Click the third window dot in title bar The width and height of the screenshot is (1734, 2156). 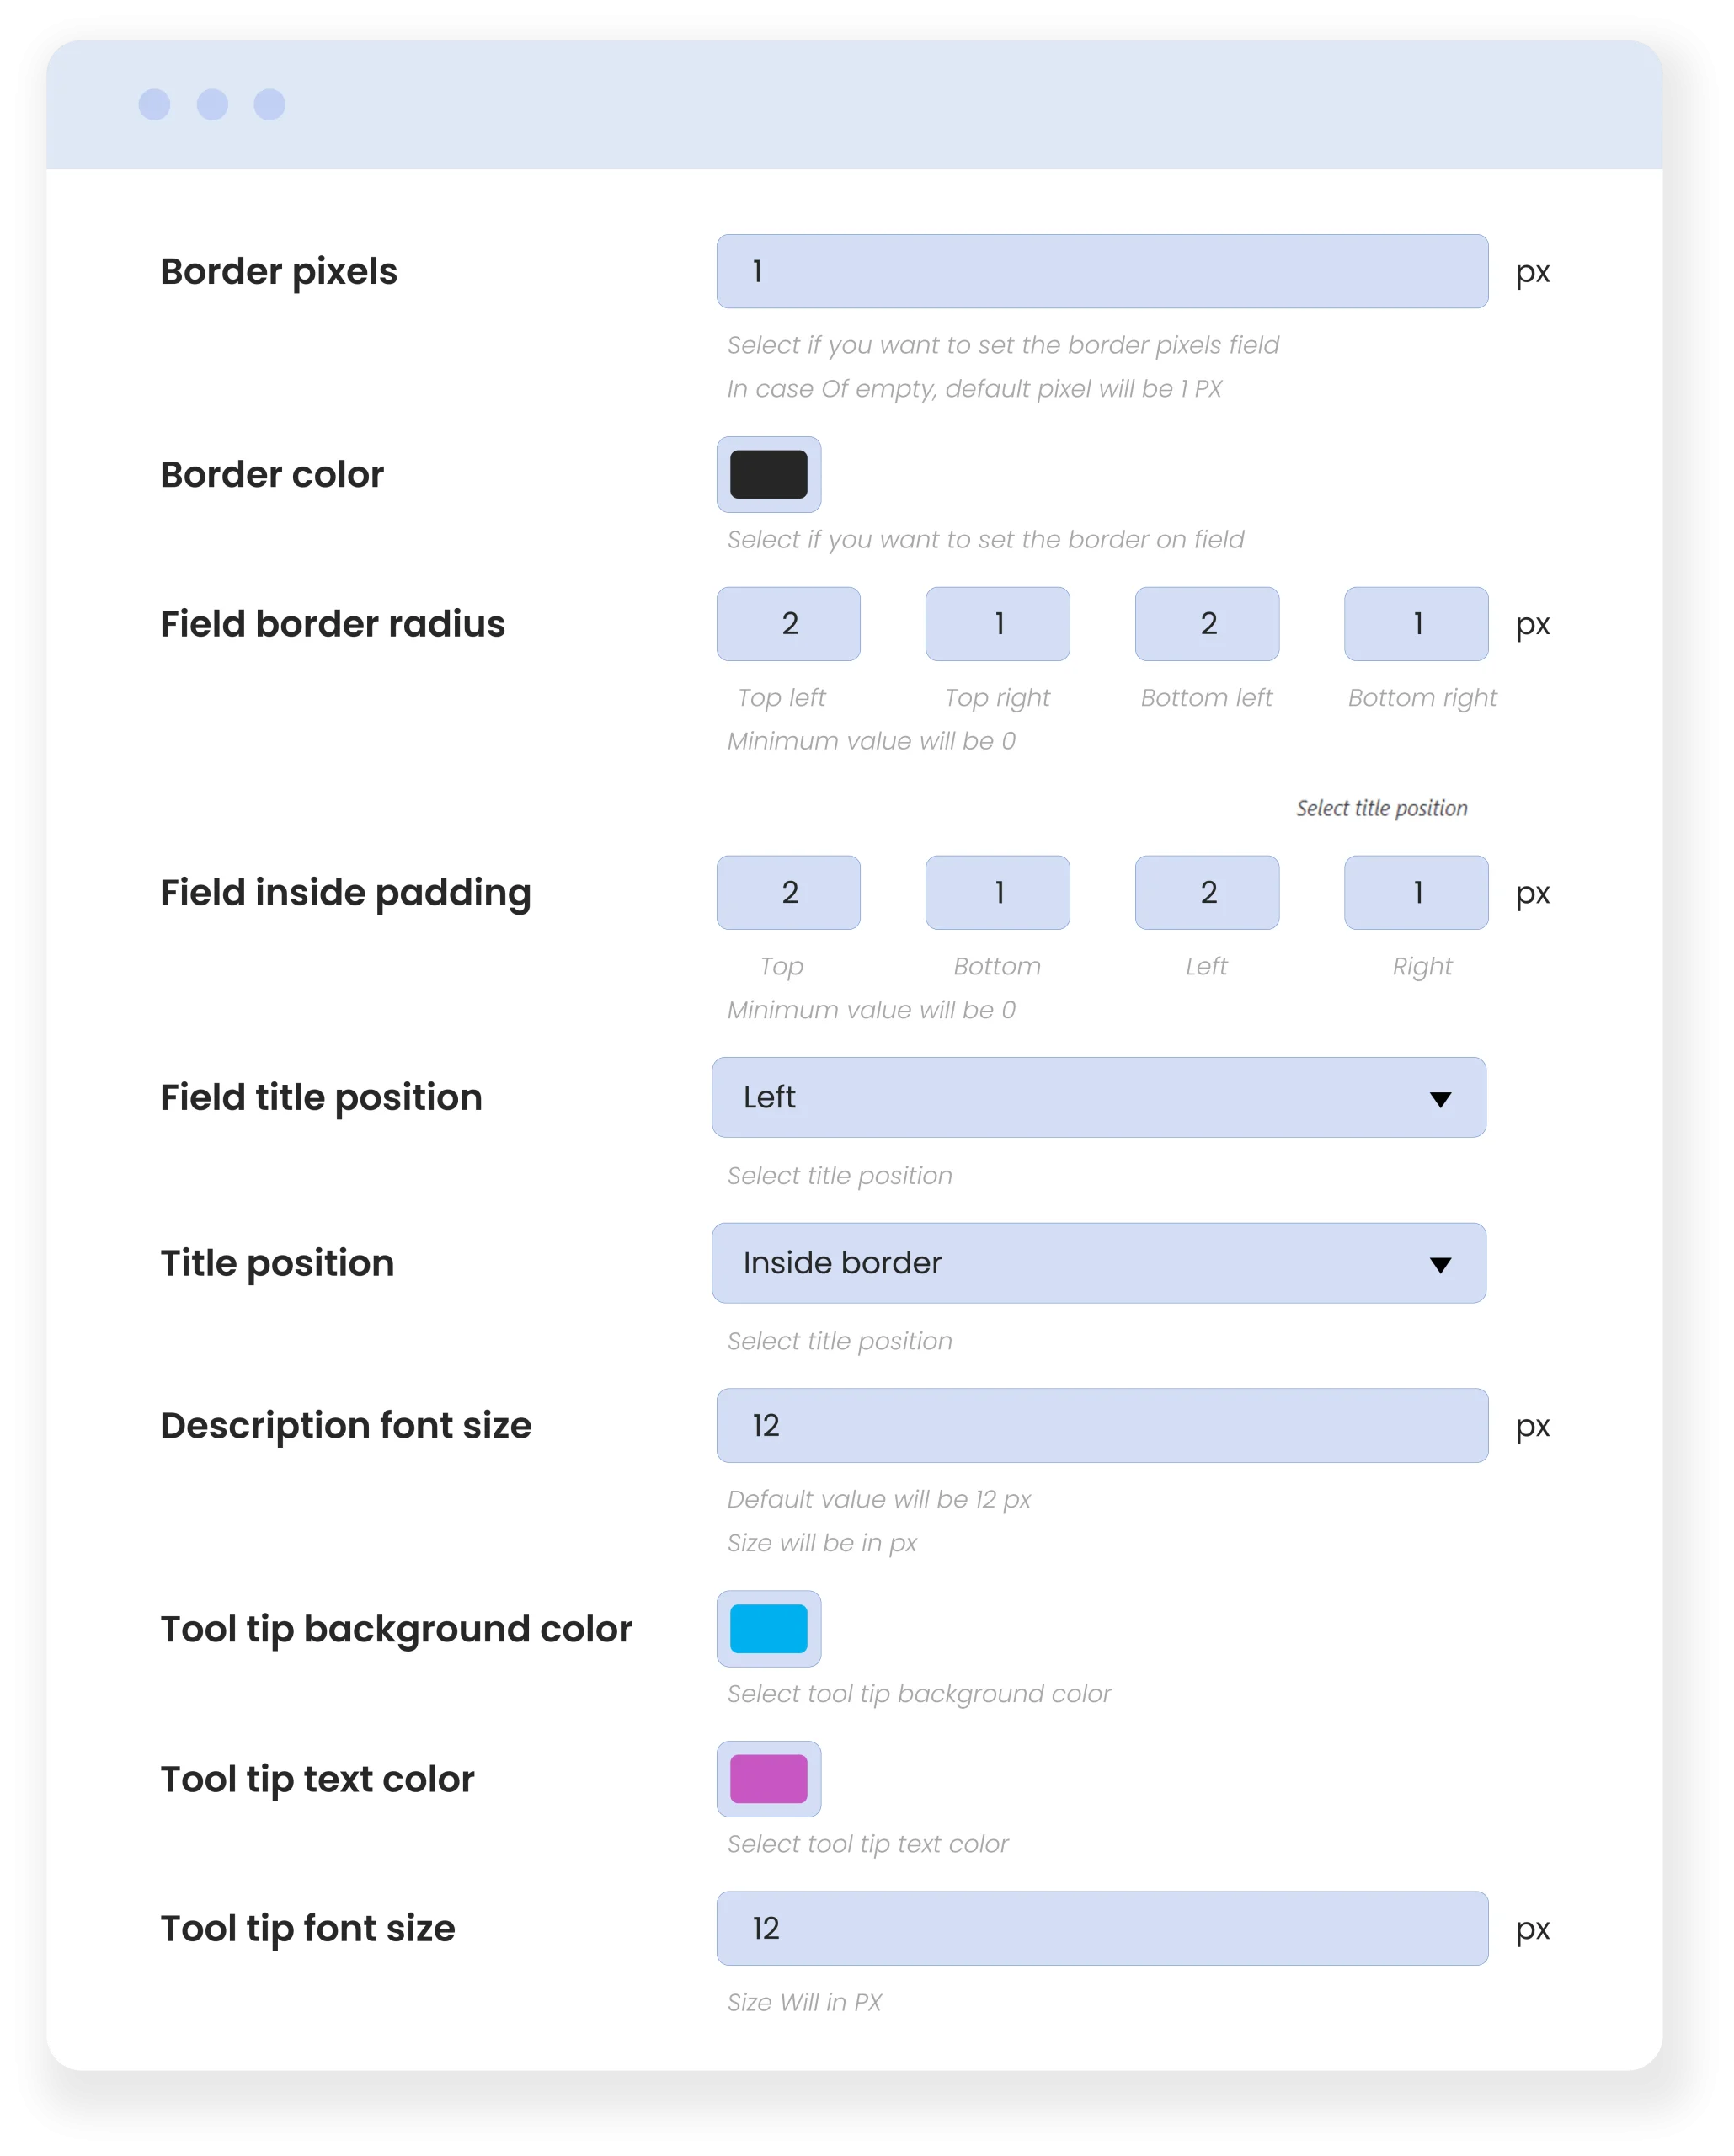(x=269, y=104)
